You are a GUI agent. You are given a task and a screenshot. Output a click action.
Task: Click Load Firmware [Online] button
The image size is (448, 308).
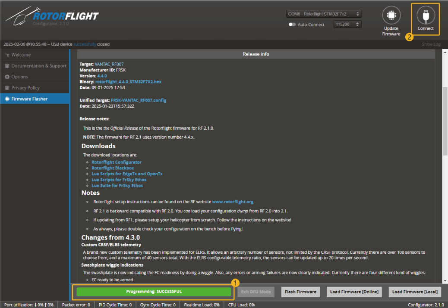coord(354,292)
